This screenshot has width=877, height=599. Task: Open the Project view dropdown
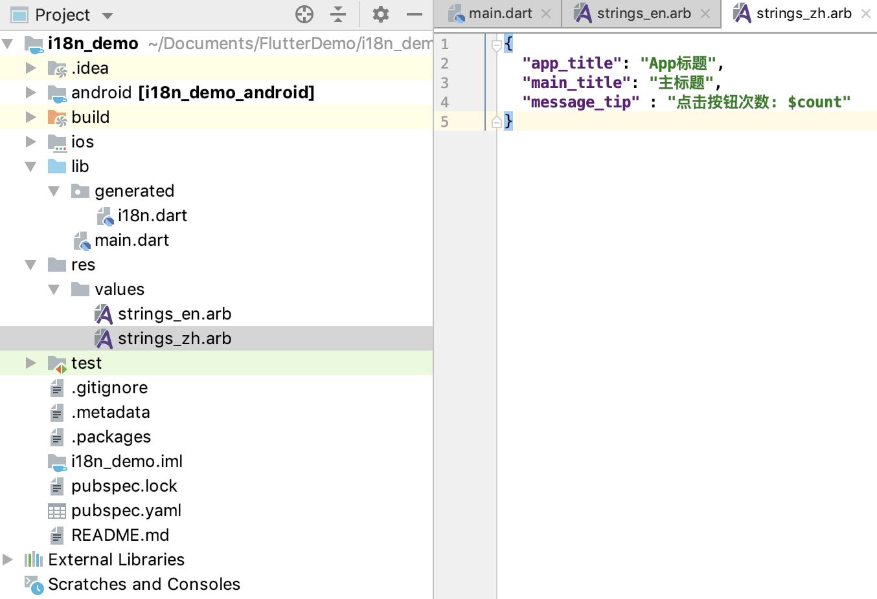point(108,16)
